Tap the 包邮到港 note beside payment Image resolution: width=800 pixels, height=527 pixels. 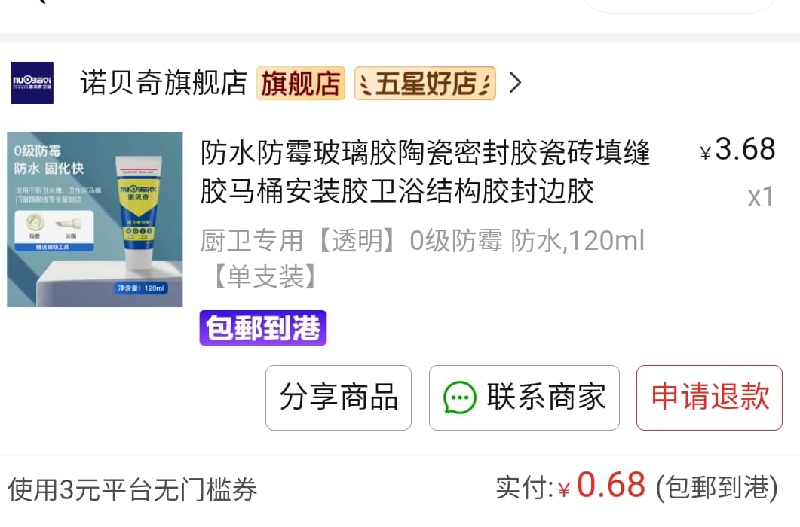[x=717, y=488]
